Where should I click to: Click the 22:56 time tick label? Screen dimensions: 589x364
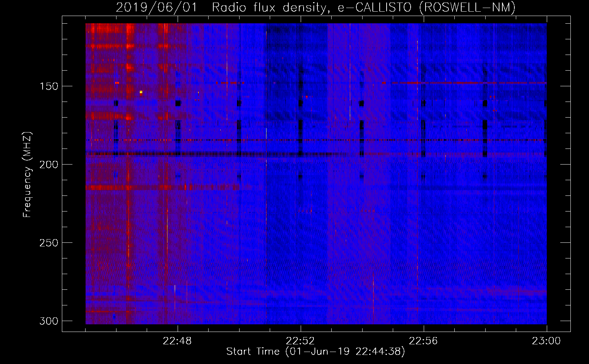point(423,341)
